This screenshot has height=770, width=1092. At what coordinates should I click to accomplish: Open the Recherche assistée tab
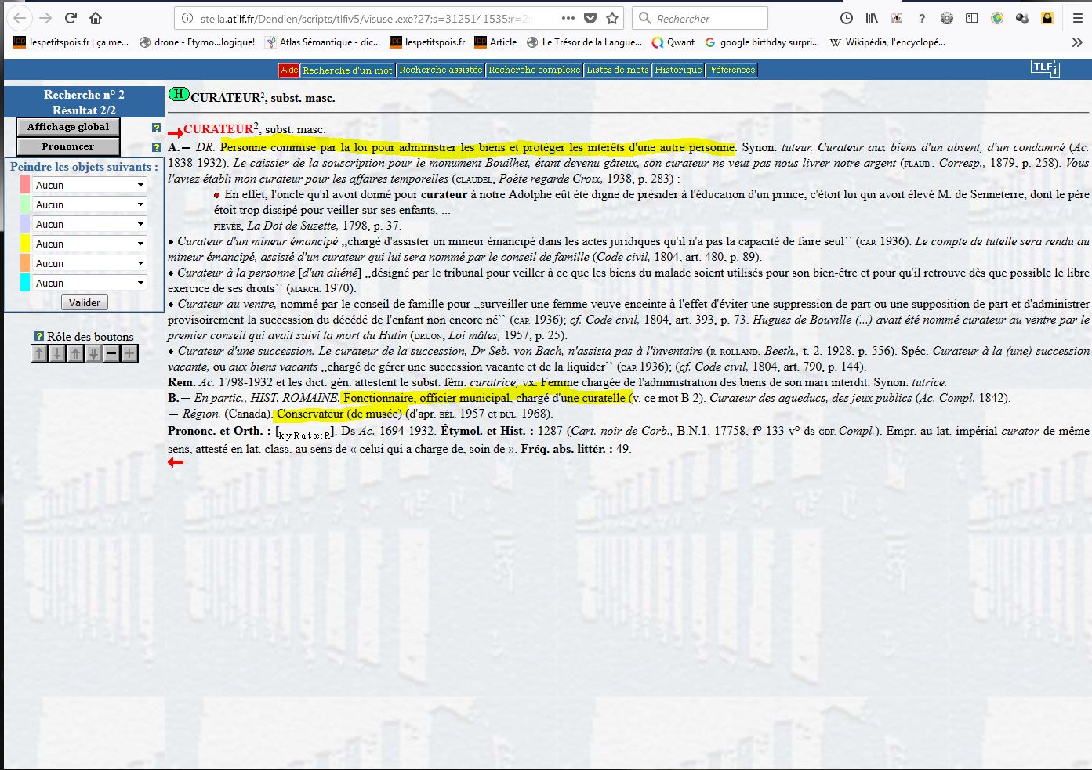point(441,70)
